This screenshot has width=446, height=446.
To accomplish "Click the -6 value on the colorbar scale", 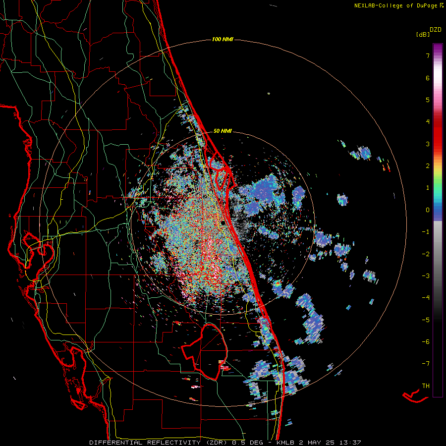I will point(426,342).
